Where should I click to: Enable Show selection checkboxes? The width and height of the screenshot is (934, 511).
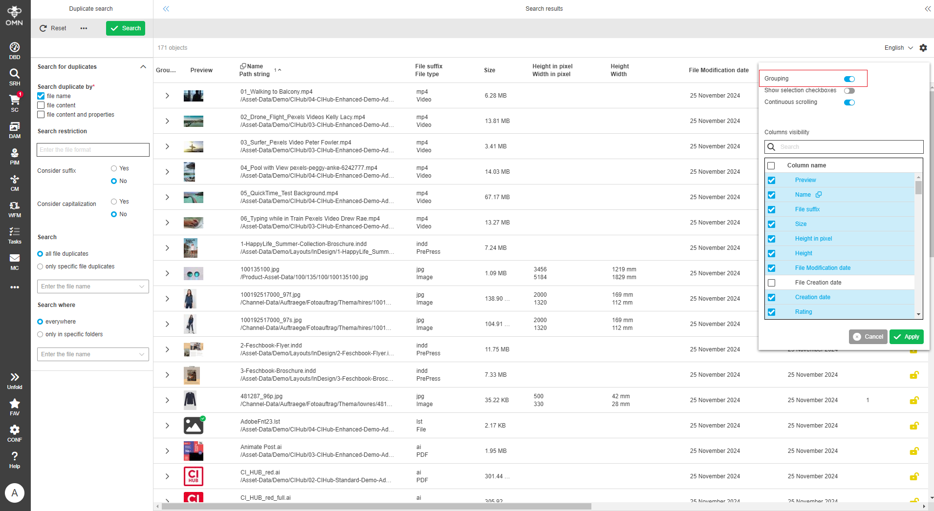point(849,90)
